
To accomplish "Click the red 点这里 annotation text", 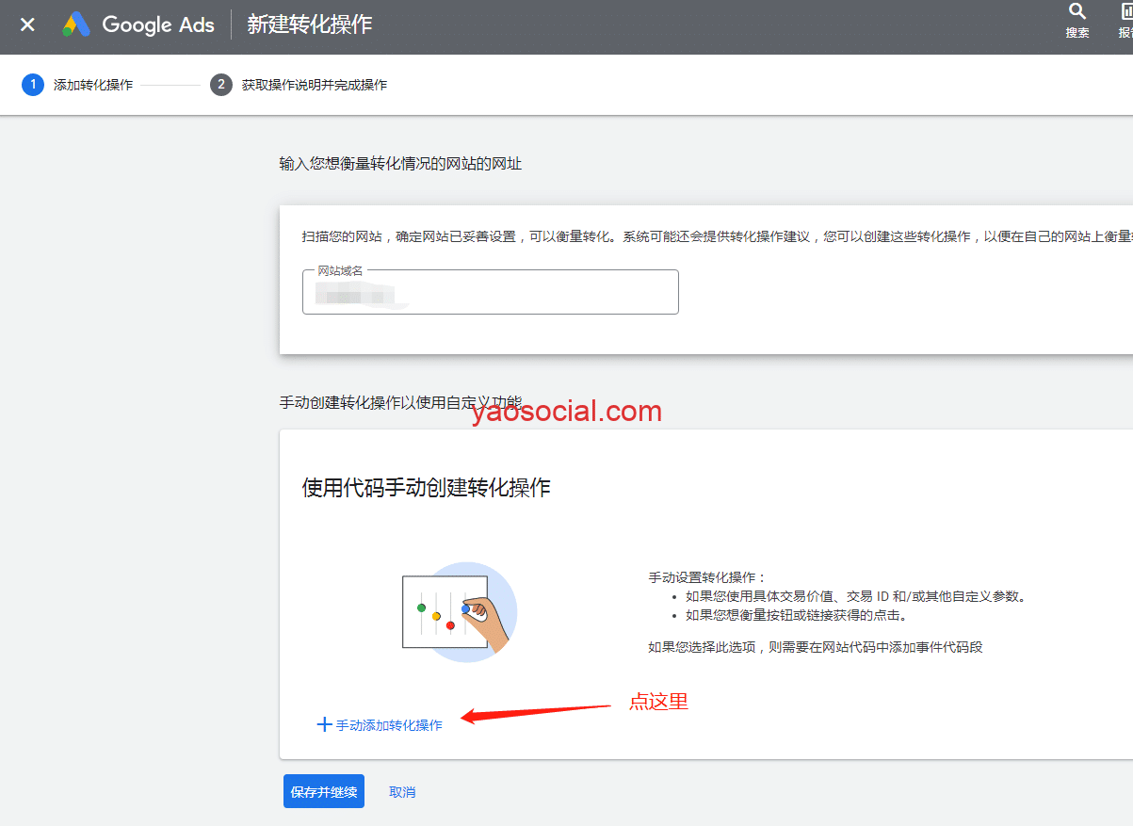I will tap(658, 702).
